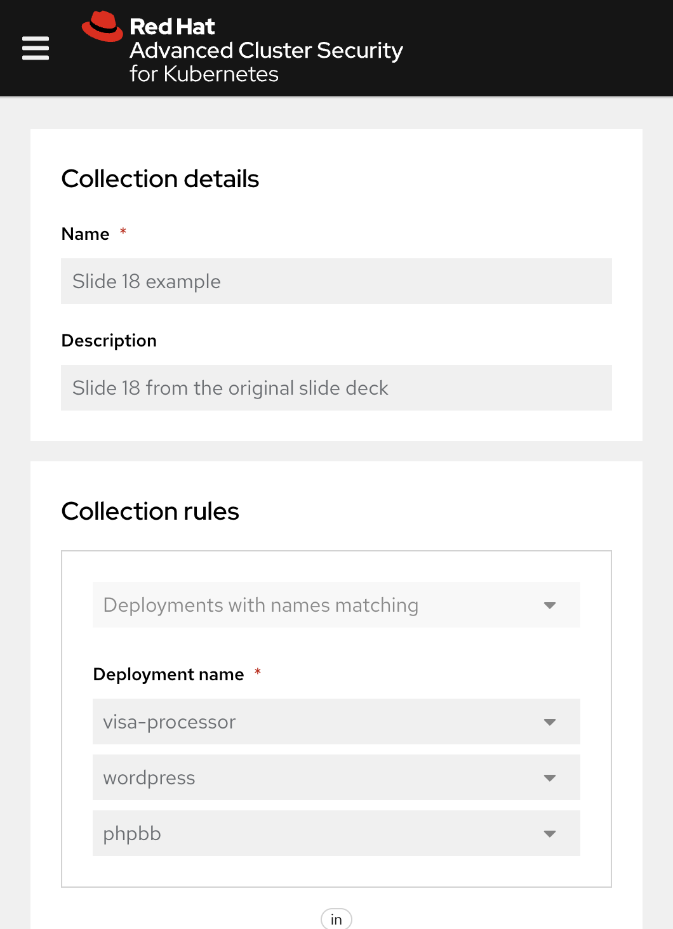Screen dimensions: 673x929
Task: Click the red asterisk beside Deployment name
Action: click(x=258, y=672)
